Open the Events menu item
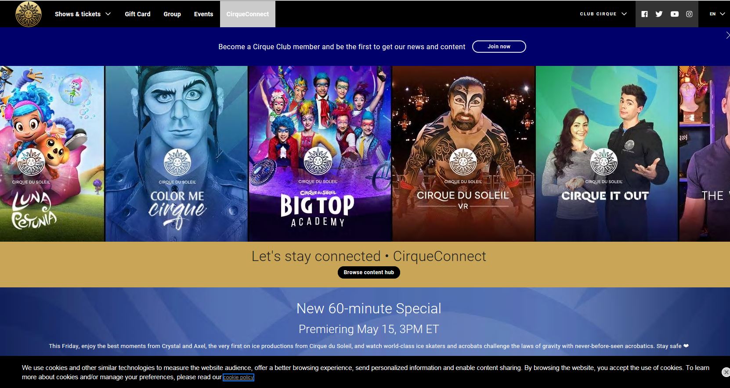The height and width of the screenshot is (388, 730). pyautogui.click(x=203, y=14)
